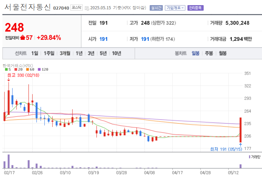Click the calendar icon beside the date
This screenshot has width=262, height=186.
pyautogui.click(x=87, y=8)
